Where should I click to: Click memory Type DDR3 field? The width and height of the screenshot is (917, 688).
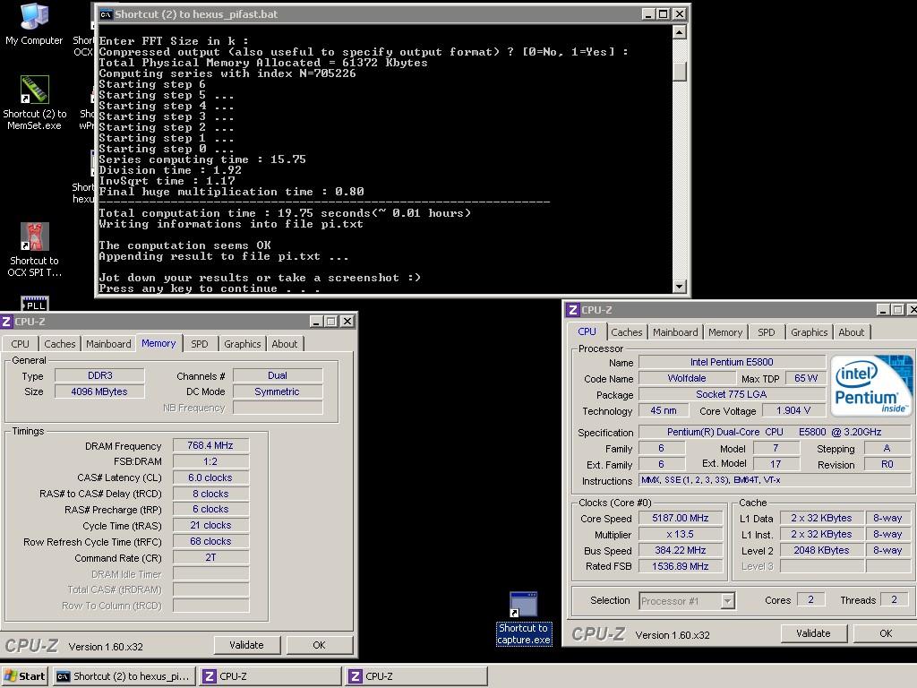pos(99,375)
